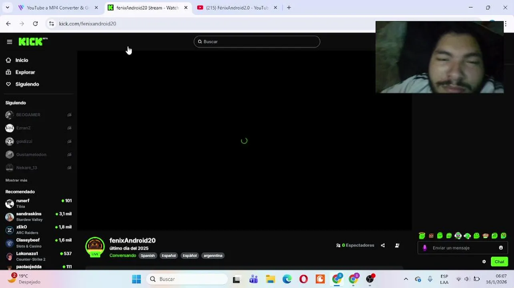Select the Spanish tag
This screenshot has width=514, height=288.
point(148,256)
